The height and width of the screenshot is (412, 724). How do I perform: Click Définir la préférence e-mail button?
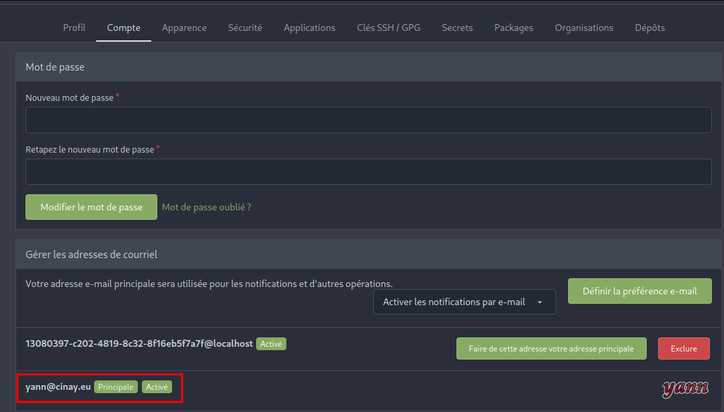pyautogui.click(x=639, y=291)
